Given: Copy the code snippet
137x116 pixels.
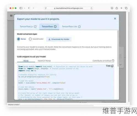Looking at the screenshot, I should pos(110,66).
